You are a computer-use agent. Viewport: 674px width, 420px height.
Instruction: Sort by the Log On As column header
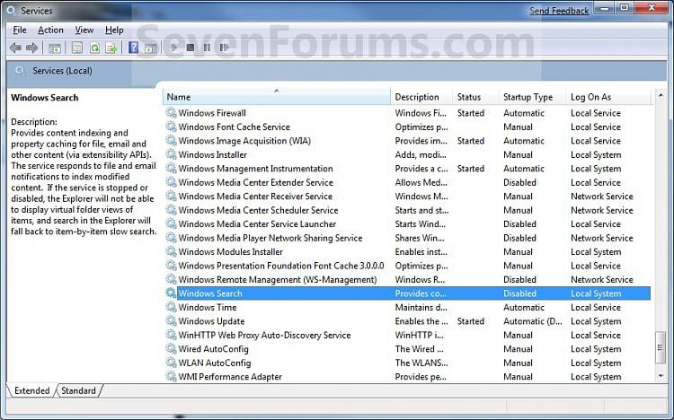[x=609, y=97]
